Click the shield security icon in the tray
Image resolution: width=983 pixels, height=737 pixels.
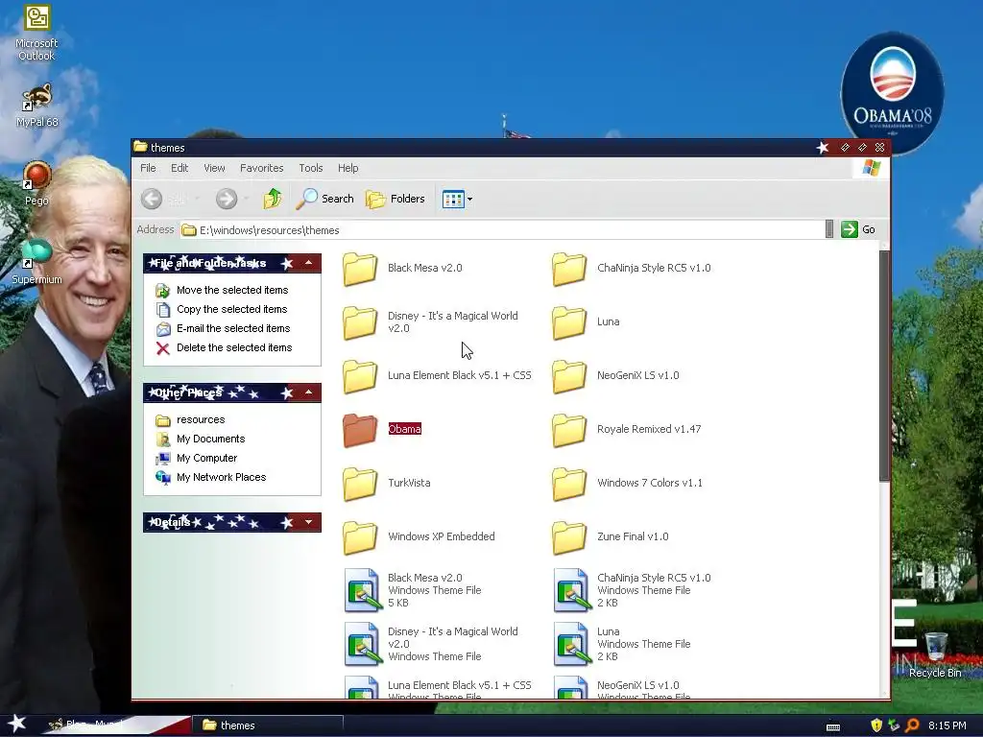(x=876, y=725)
